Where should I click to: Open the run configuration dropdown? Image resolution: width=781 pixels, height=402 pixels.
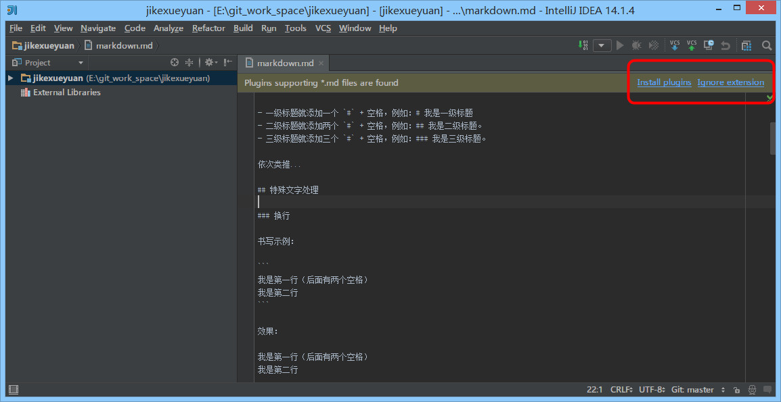(602, 45)
